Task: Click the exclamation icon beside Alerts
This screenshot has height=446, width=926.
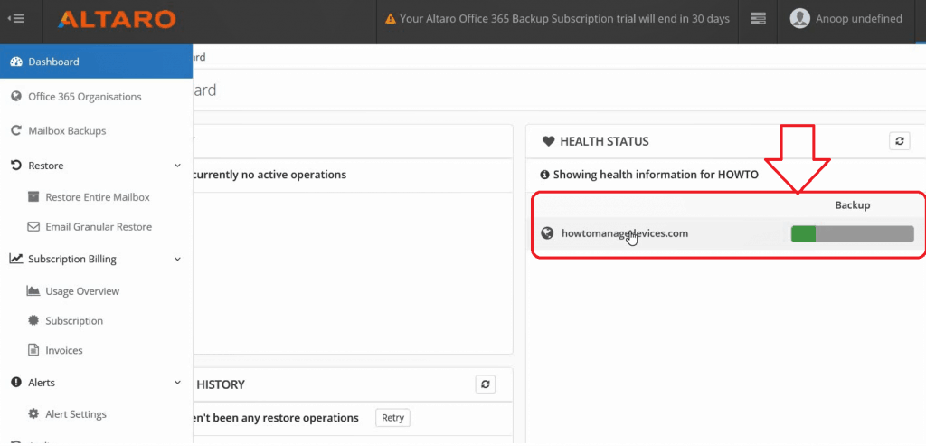Action: coord(16,383)
